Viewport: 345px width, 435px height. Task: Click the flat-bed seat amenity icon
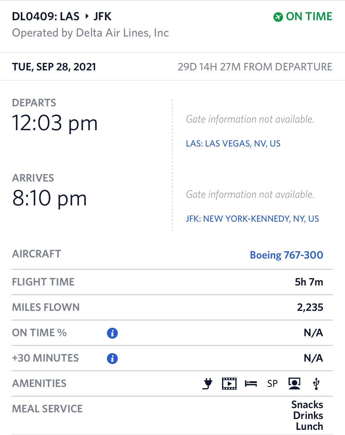tap(251, 384)
